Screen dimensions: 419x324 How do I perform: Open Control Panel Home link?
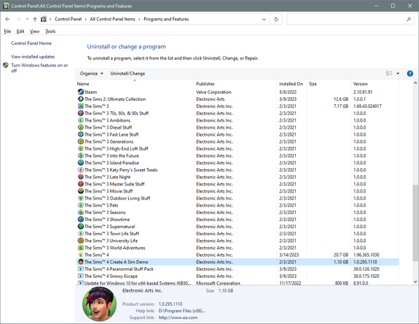(x=31, y=43)
